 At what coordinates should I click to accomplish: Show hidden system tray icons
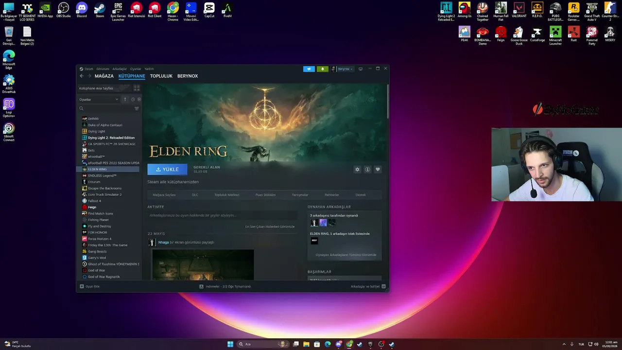(x=564, y=344)
